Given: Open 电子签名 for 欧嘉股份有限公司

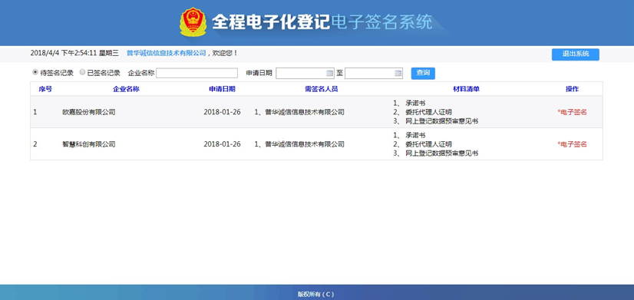Looking at the screenshot, I should pyautogui.click(x=572, y=112).
